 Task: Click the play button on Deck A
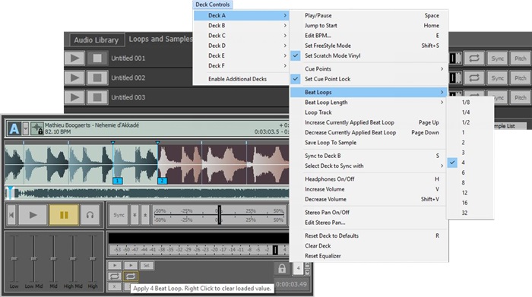(x=33, y=215)
